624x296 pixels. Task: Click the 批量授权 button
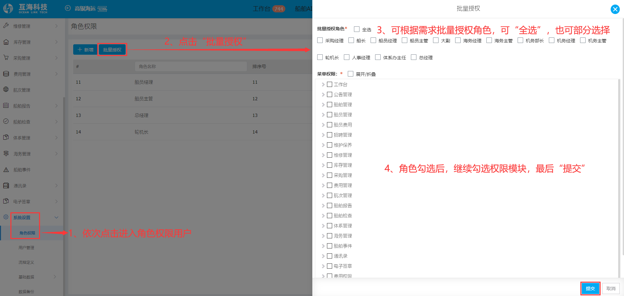(x=112, y=50)
